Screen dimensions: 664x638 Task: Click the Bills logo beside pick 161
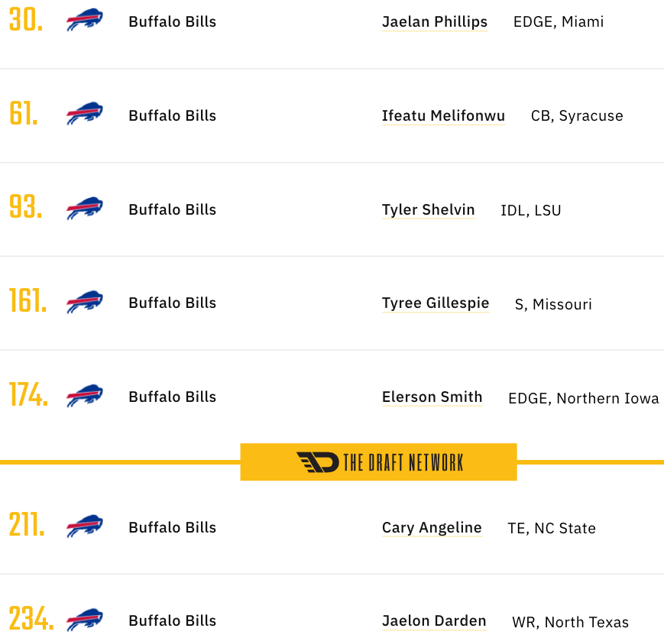(x=85, y=302)
